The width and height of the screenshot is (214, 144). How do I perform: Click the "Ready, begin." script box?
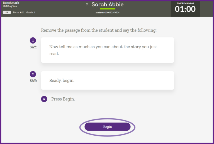tap(107, 80)
